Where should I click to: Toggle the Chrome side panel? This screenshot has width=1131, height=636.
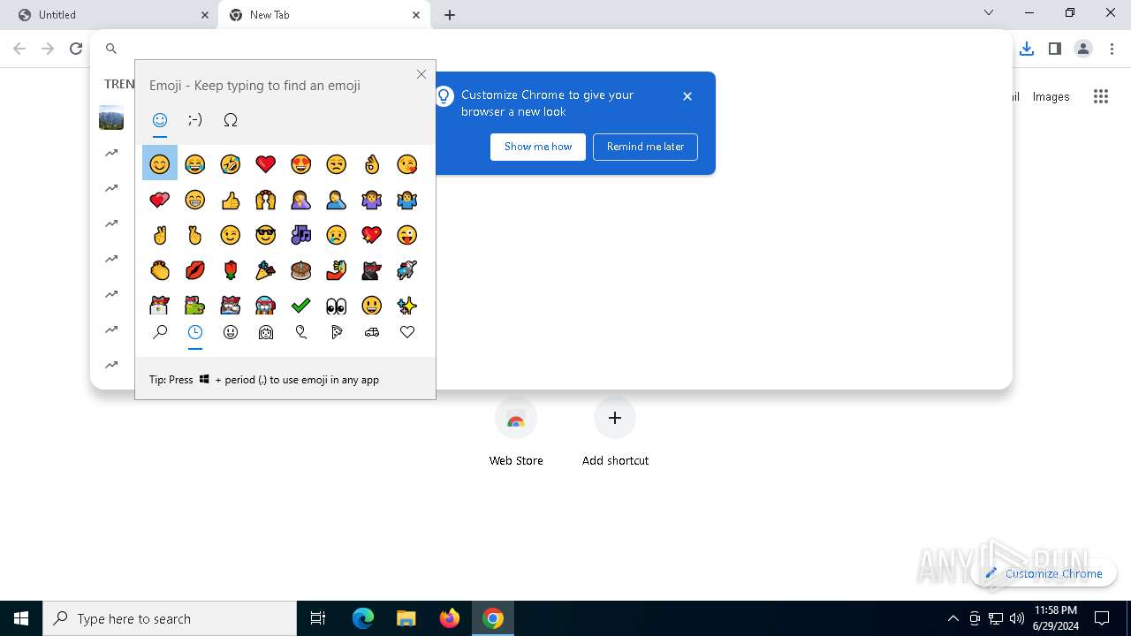tap(1054, 49)
